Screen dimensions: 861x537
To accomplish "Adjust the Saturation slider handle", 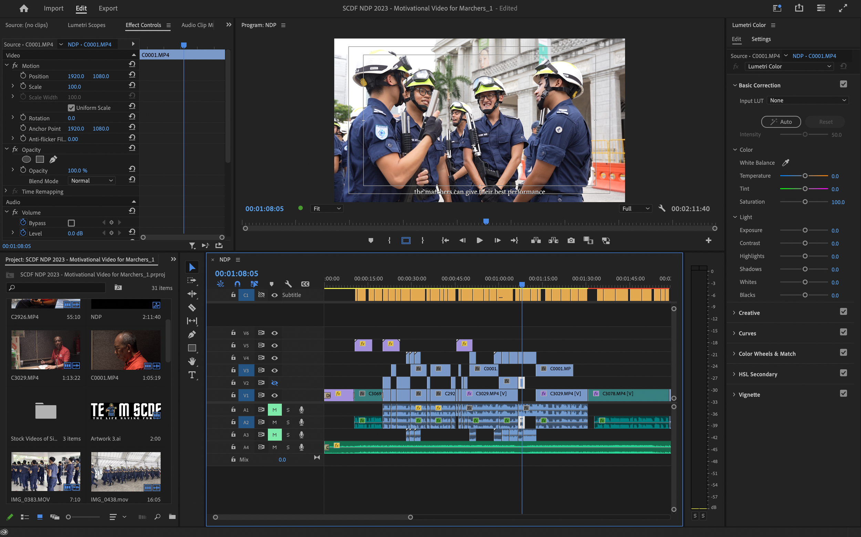I will [x=805, y=202].
